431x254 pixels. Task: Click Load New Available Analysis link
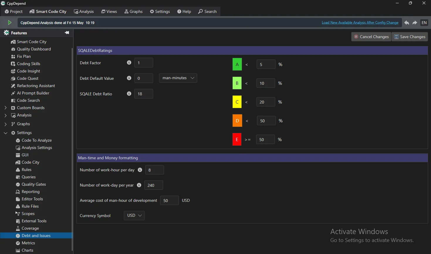coord(360,23)
